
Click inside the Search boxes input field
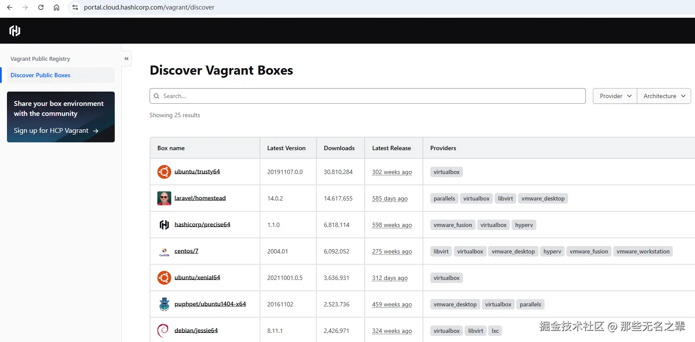tap(368, 96)
